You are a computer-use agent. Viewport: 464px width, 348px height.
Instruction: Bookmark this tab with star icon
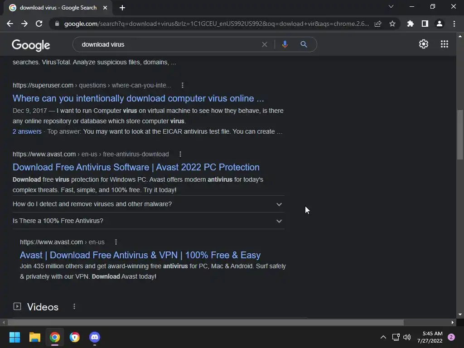pos(392,24)
